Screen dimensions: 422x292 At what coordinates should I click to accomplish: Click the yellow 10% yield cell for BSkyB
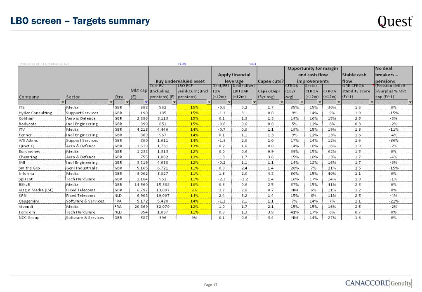[x=194, y=185]
